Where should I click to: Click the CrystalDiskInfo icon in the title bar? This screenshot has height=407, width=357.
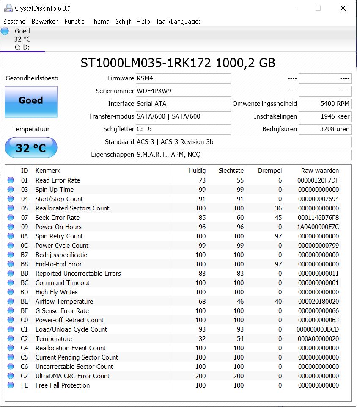click(6, 8)
